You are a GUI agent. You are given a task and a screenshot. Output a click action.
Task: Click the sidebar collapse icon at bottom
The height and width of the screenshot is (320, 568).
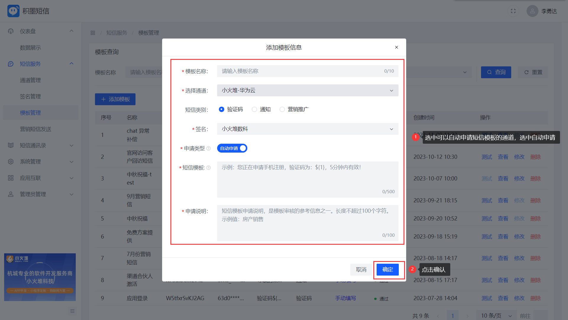tap(72, 311)
